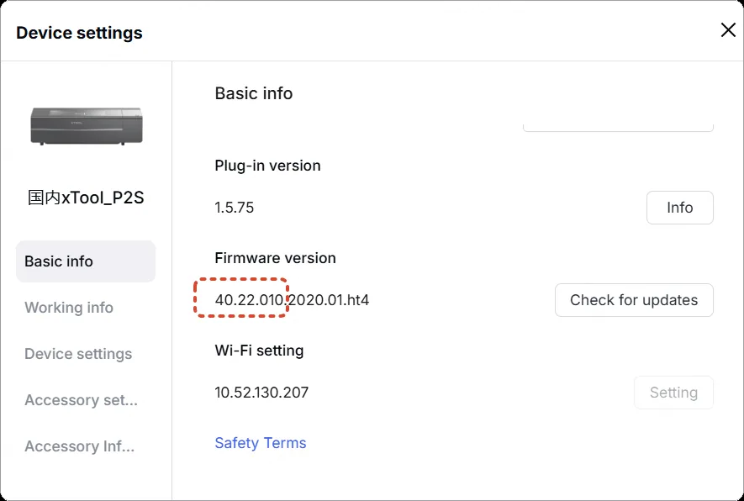Open the Accessory Inf... tab
This screenshot has height=501, width=744.
click(x=80, y=446)
